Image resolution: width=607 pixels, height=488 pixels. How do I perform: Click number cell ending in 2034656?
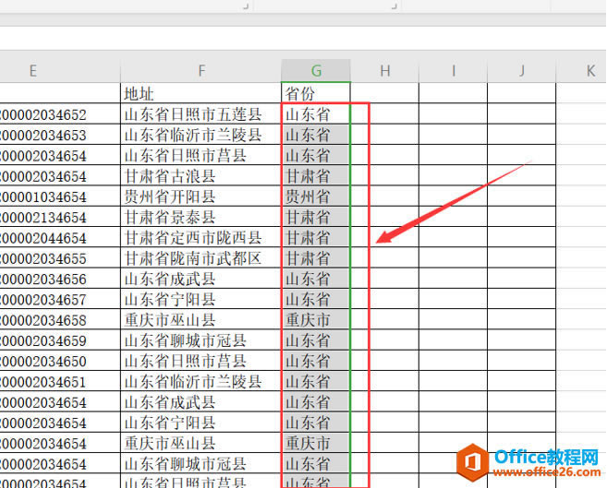tap(60, 279)
